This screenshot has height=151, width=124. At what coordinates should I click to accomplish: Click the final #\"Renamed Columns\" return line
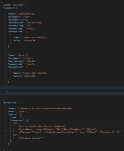28,138
